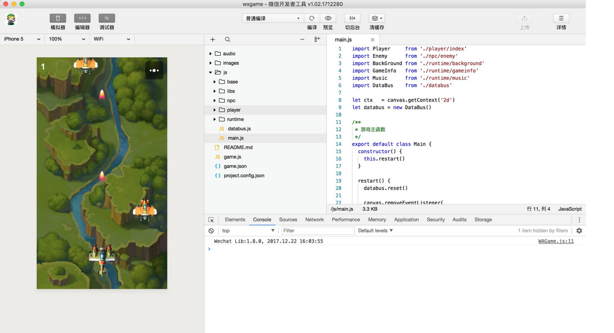Open the WiFi network dropdown
This screenshot has height=333, width=614.
(112, 39)
